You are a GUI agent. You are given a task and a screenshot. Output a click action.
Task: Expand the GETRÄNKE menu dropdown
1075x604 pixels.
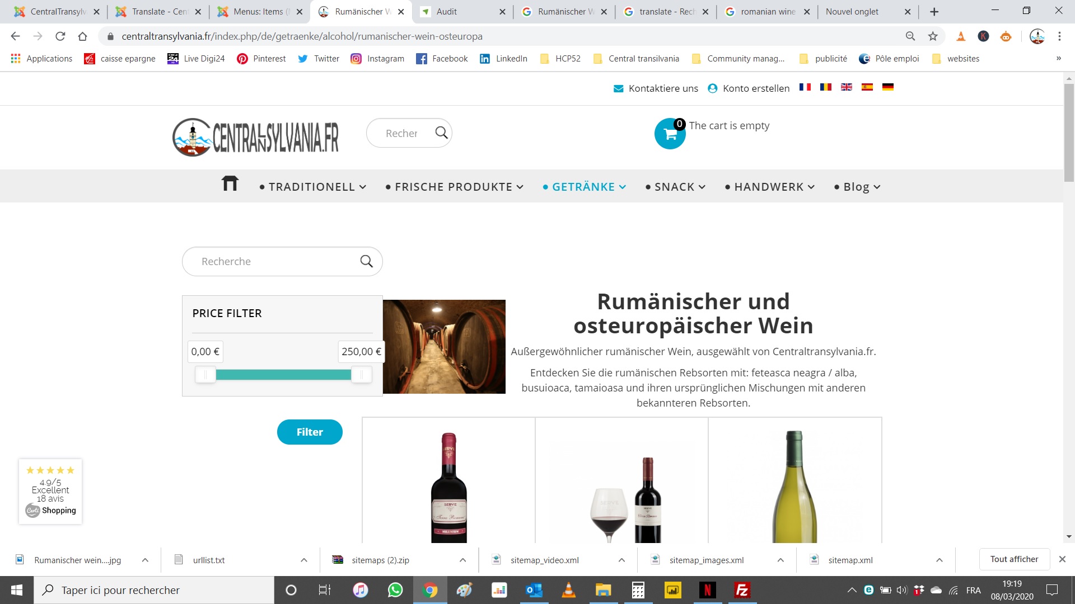(584, 187)
